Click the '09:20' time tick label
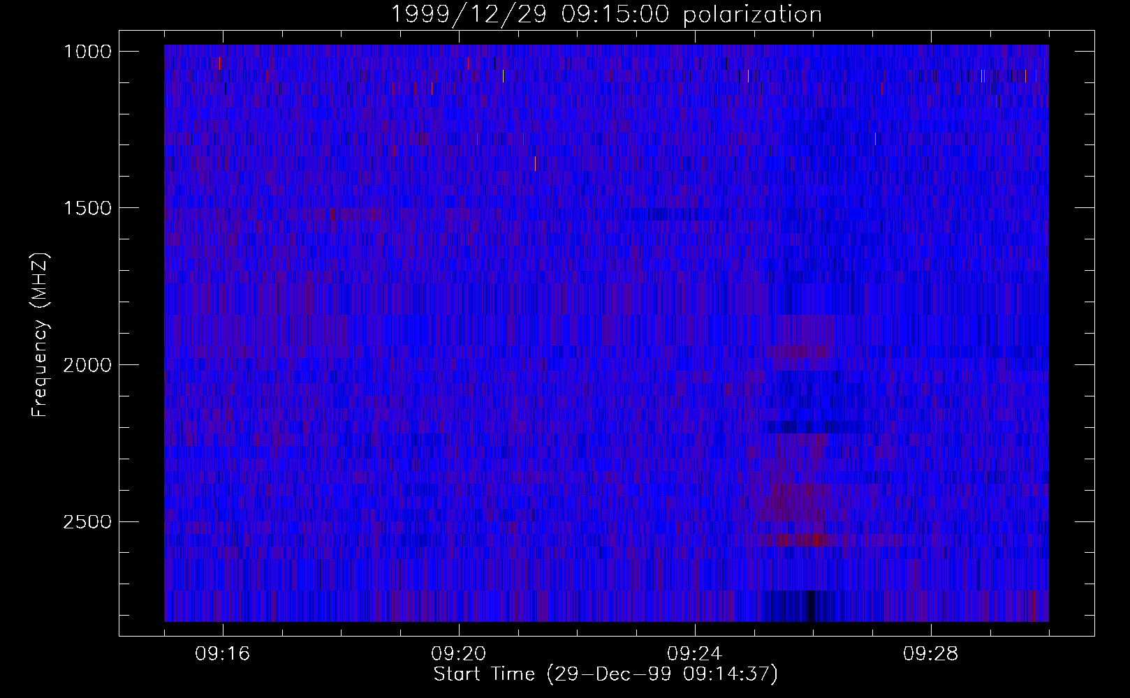This screenshot has height=698, width=1130. pyautogui.click(x=459, y=654)
